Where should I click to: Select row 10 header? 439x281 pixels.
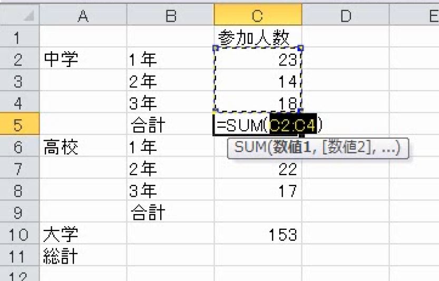point(19,233)
